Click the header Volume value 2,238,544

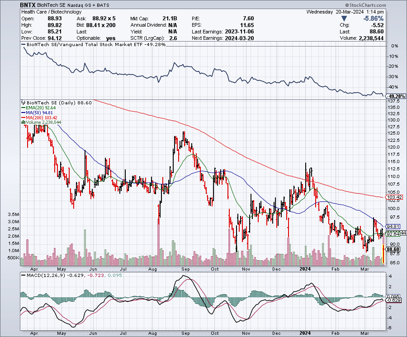click(371, 38)
